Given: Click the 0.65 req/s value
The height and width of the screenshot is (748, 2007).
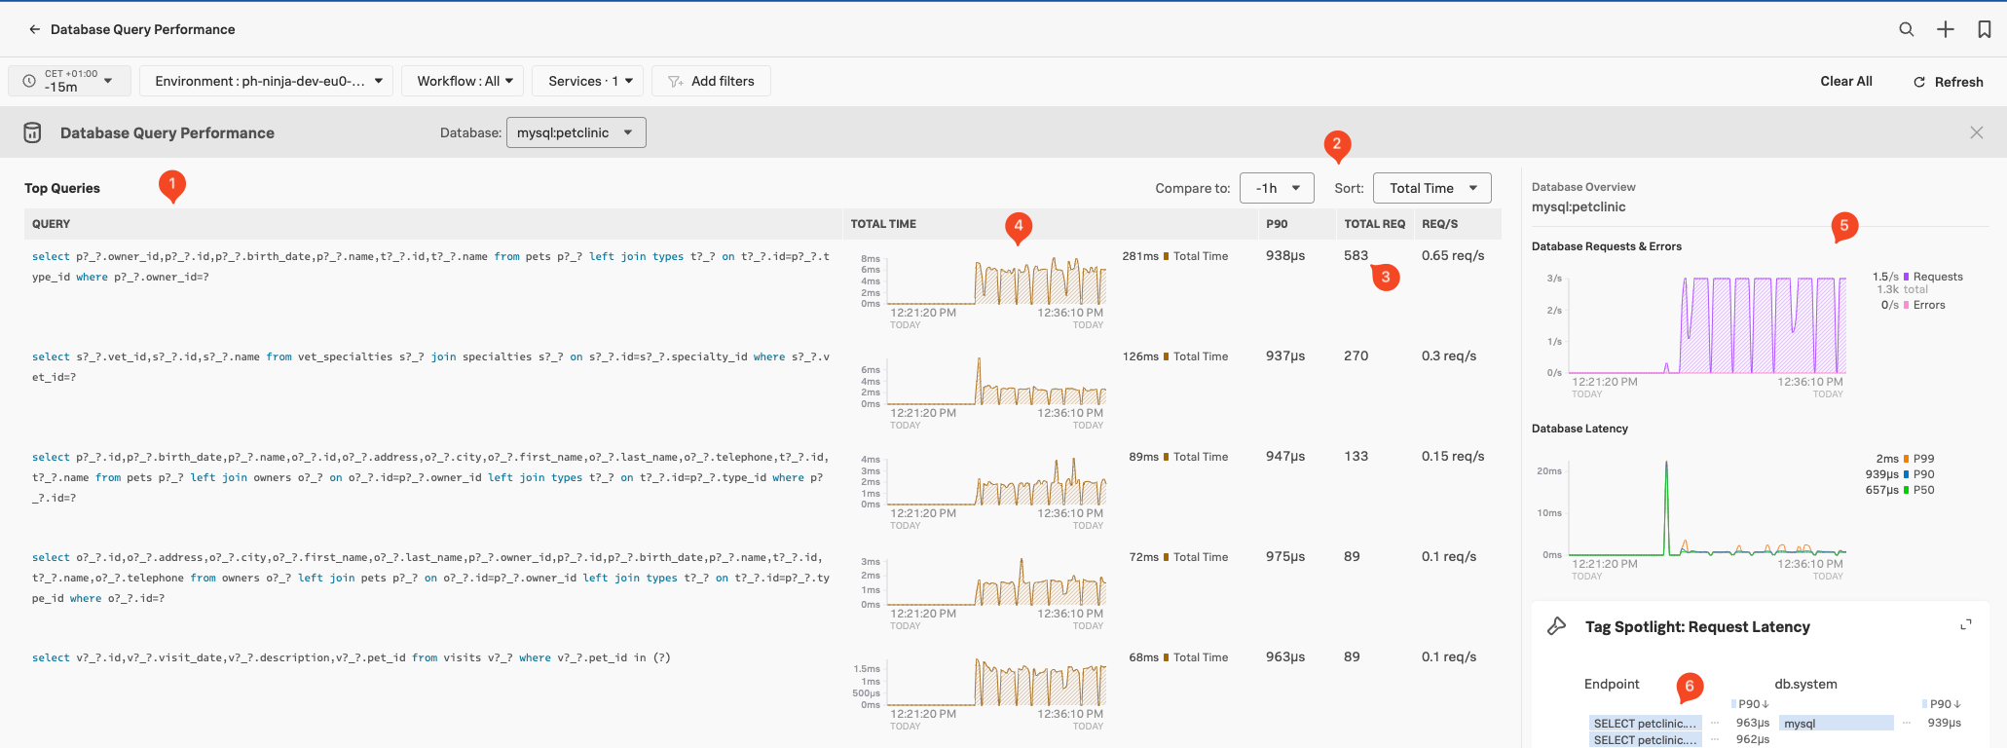Looking at the screenshot, I should click(1453, 255).
